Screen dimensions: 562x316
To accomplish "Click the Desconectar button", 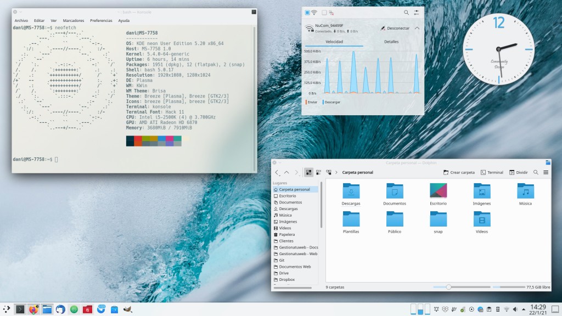I will tap(395, 28).
